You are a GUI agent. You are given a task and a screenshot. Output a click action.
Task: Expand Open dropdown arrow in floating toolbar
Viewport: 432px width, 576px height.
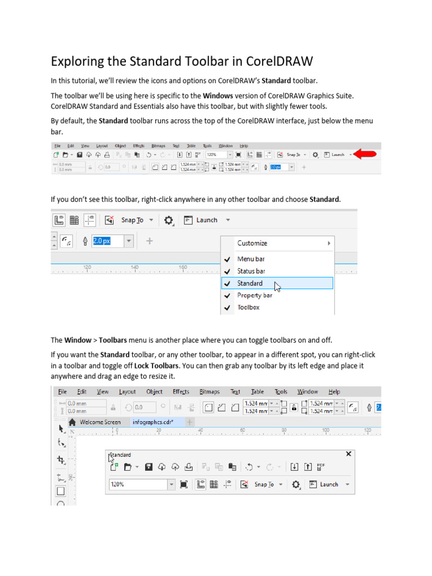coord(137,467)
